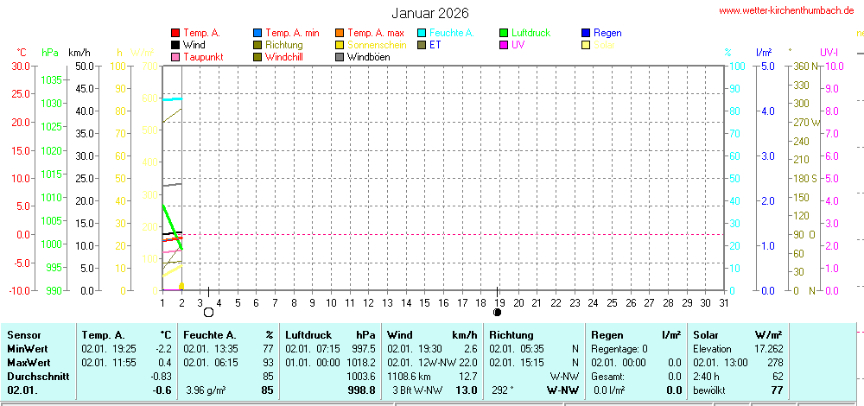Click the Januar 2026 chart title
Viewport: 864px width, 406px height.
click(430, 13)
